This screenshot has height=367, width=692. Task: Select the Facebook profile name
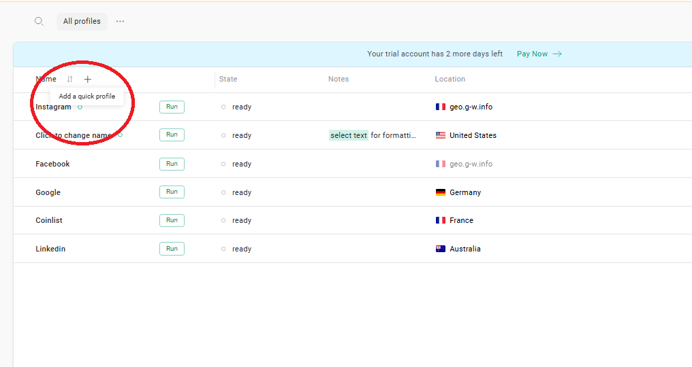click(52, 164)
